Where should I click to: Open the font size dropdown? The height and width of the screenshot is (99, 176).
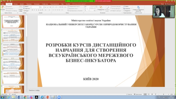pos(44,7)
